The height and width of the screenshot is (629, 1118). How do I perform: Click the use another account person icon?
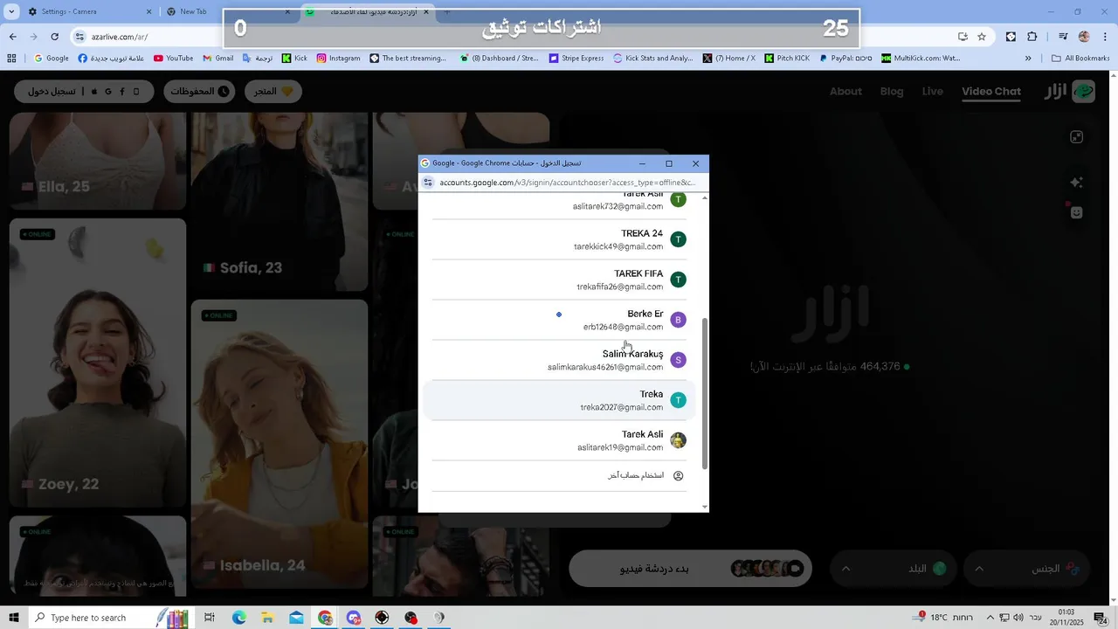tap(679, 475)
